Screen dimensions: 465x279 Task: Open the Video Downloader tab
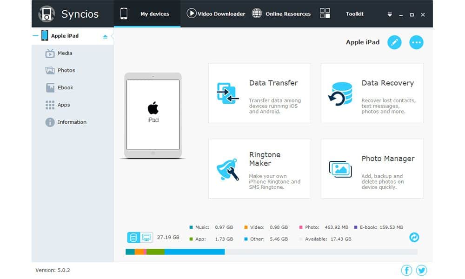point(216,13)
